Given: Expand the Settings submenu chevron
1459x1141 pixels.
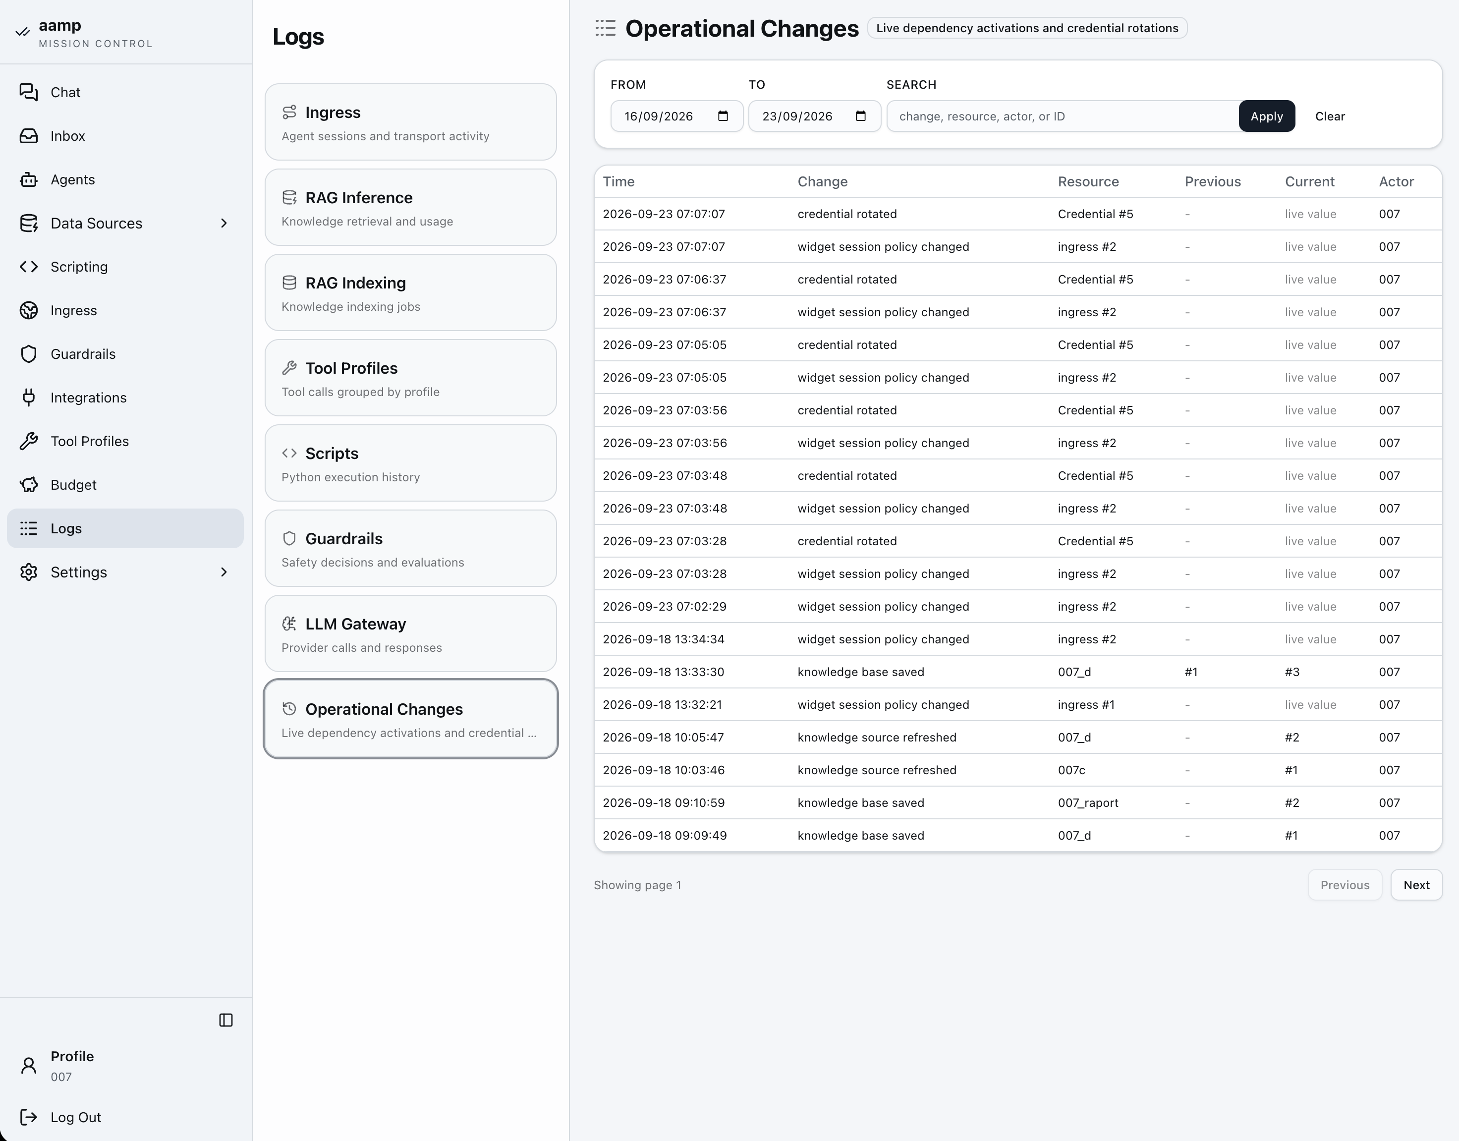Looking at the screenshot, I should pyautogui.click(x=224, y=572).
